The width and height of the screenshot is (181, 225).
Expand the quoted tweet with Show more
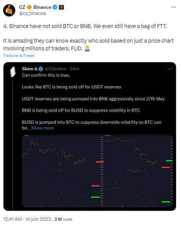click(42, 128)
